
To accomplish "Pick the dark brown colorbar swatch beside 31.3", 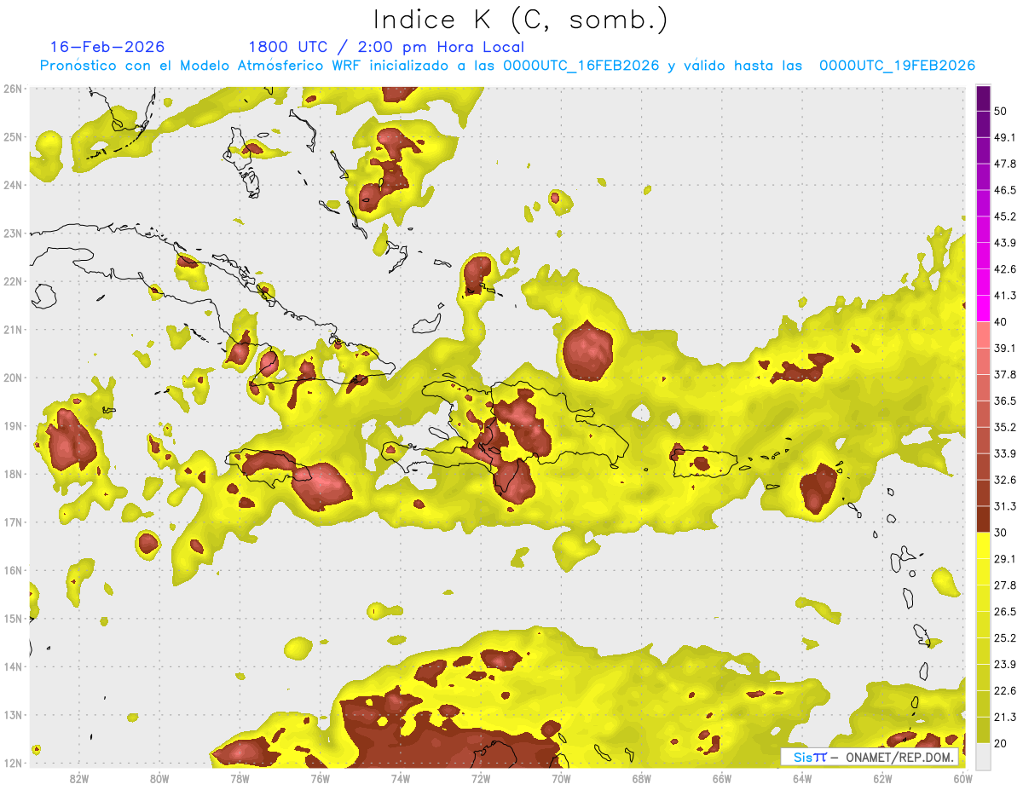I will pyautogui.click(x=983, y=519).
